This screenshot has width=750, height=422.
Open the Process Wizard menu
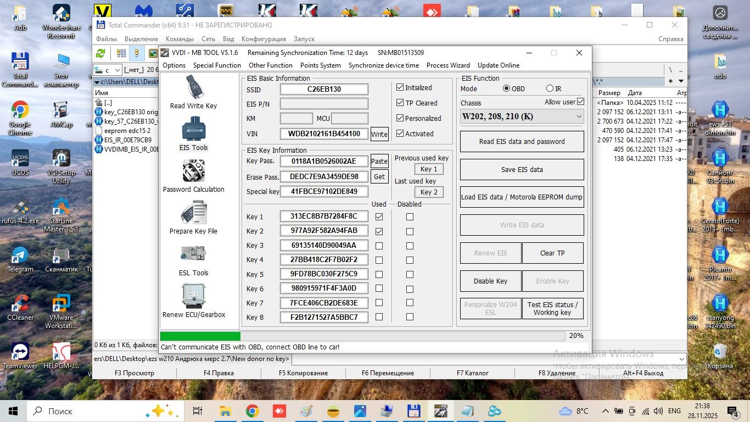coord(448,65)
